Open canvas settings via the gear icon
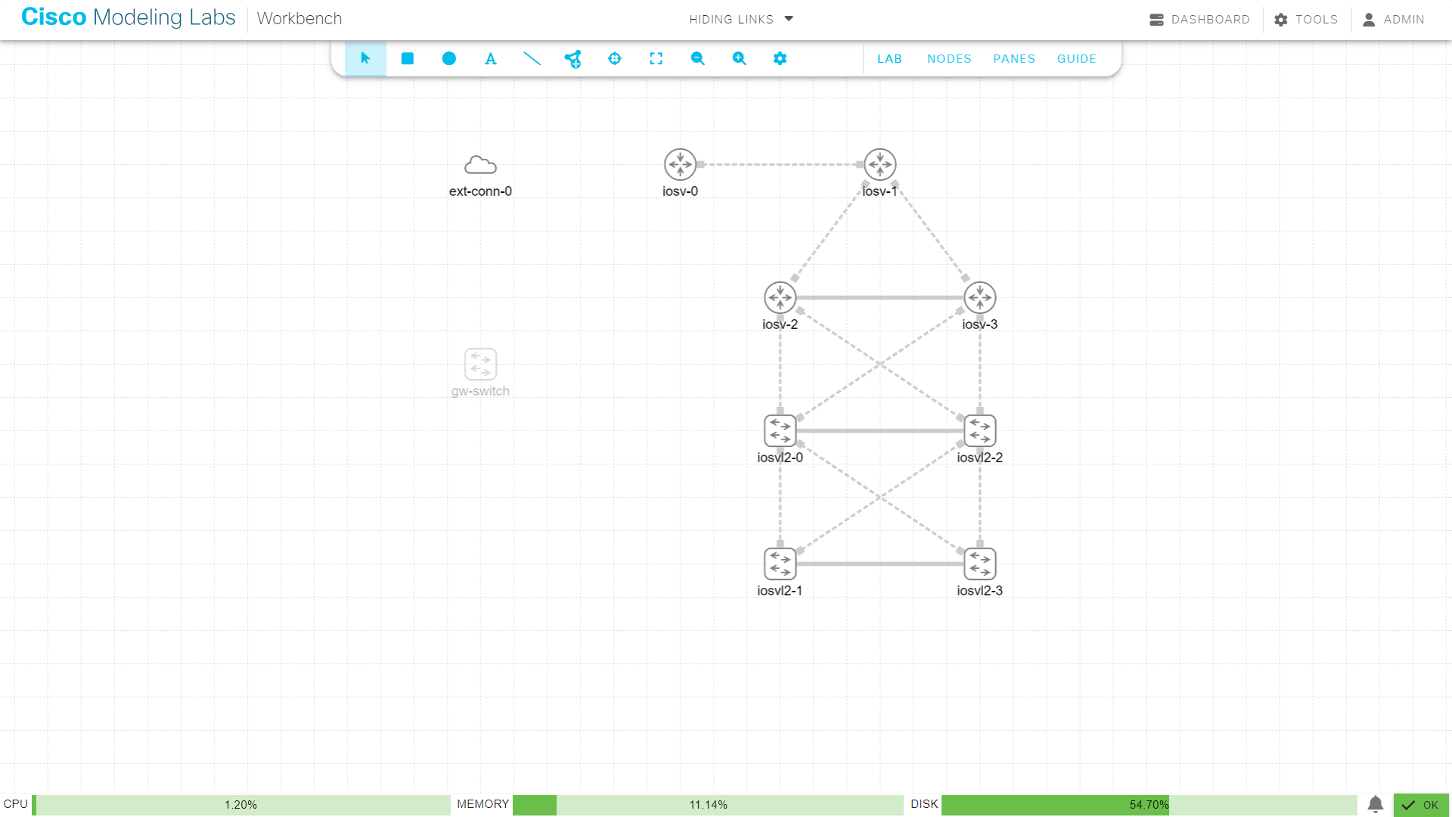This screenshot has width=1452, height=817. coord(780,58)
